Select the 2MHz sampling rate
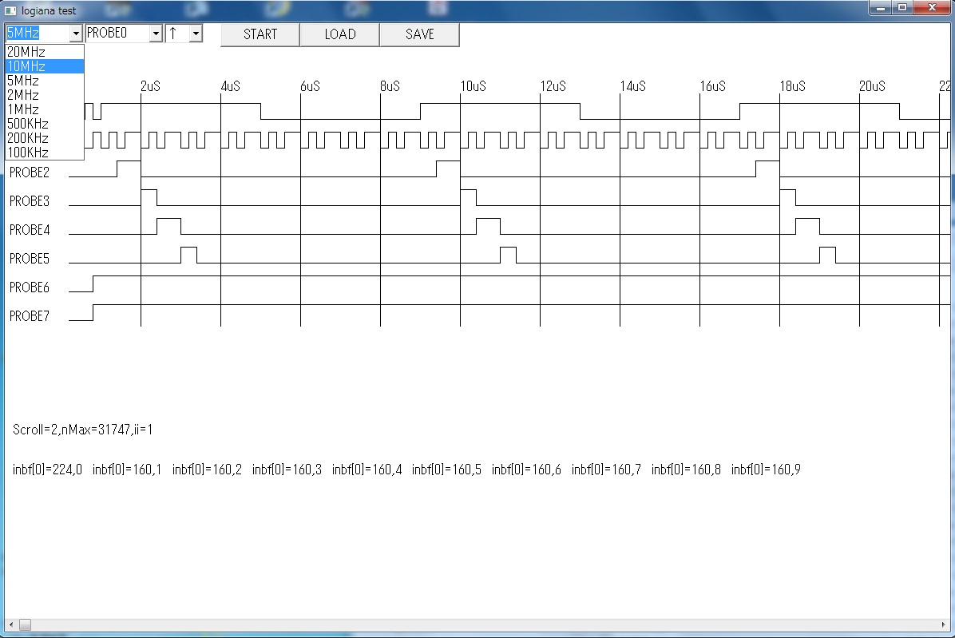This screenshot has width=955, height=638. [x=45, y=95]
